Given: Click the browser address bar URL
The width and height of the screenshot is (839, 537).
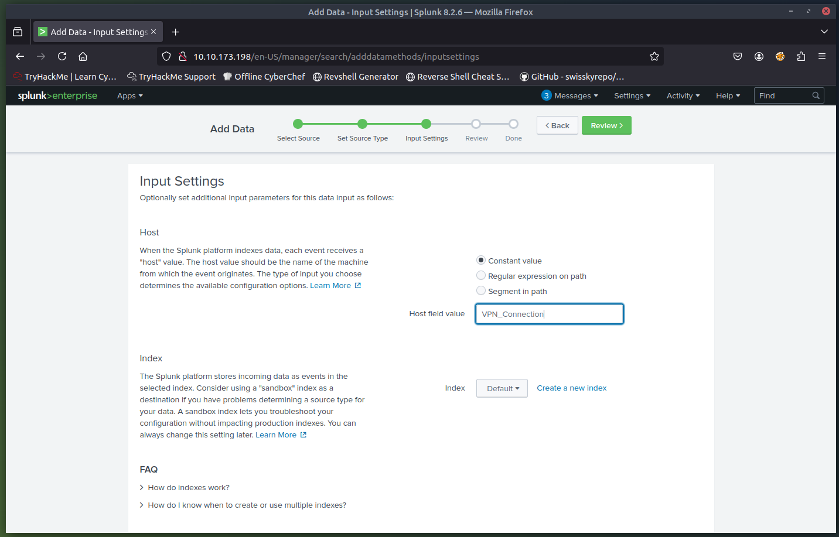Looking at the screenshot, I should click(336, 57).
